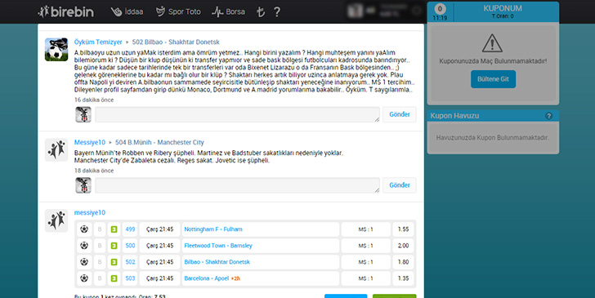Open the help question mark icon
The height and width of the screenshot is (298, 595).
(x=277, y=11)
